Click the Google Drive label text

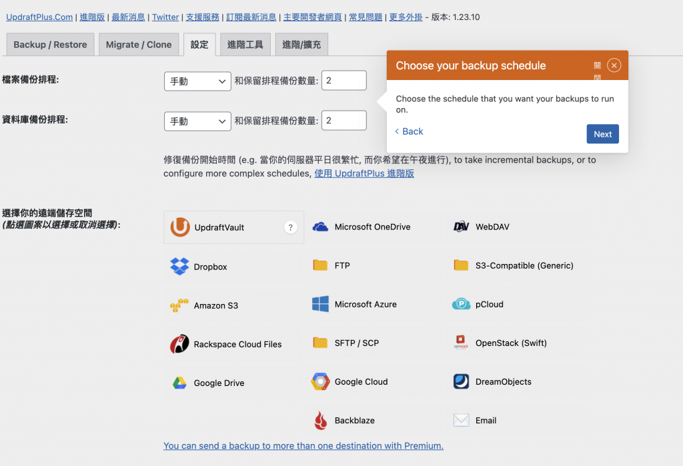219,383
